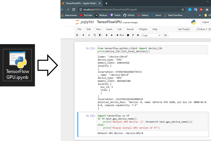The width and height of the screenshot is (211, 141).
Task: Open the View menu in Jupyter
Action: [x=98, y=29]
